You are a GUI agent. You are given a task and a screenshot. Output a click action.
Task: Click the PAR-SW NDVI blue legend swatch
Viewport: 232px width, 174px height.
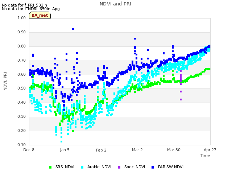coord(153,167)
